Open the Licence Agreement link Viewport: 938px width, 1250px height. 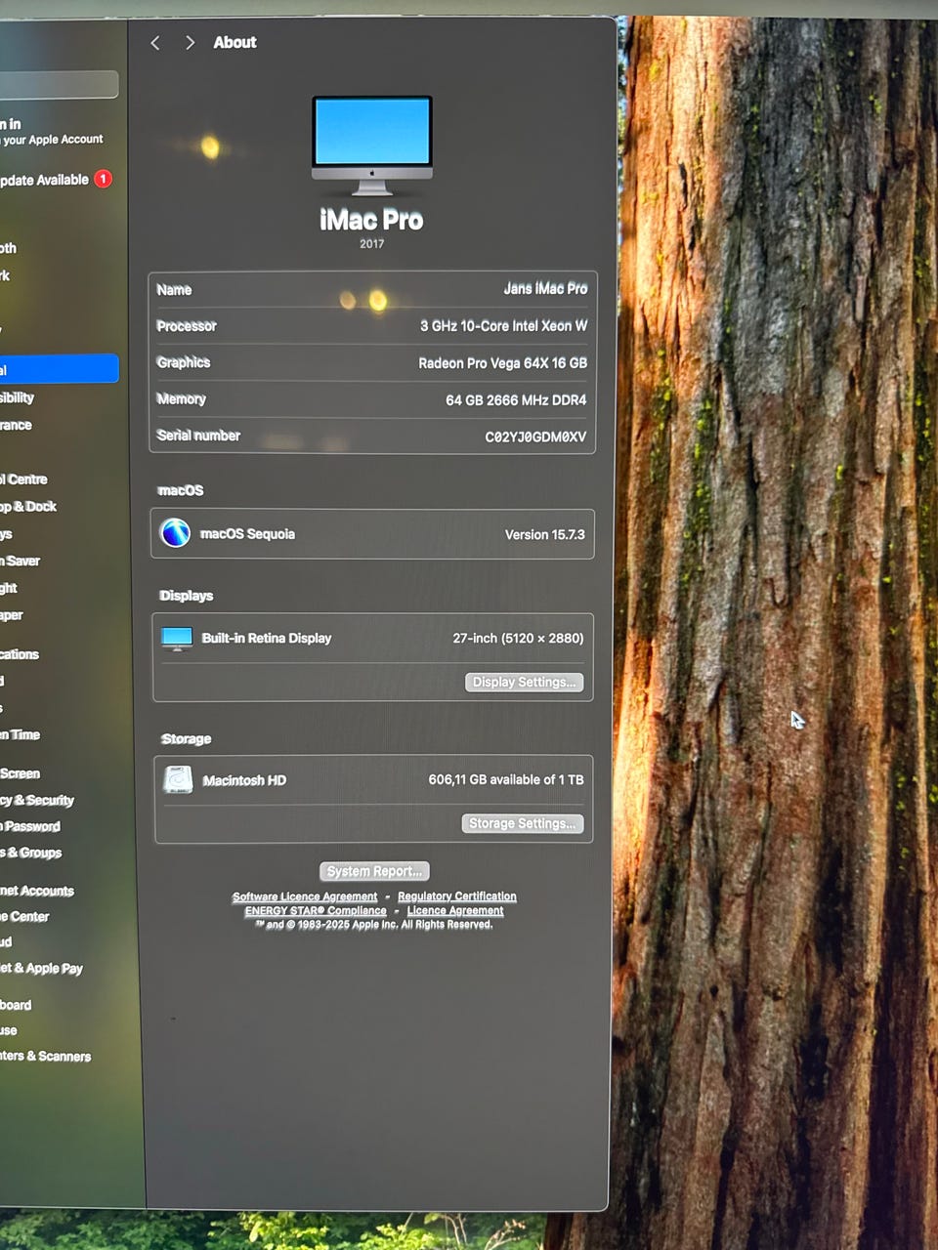pos(455,910)
